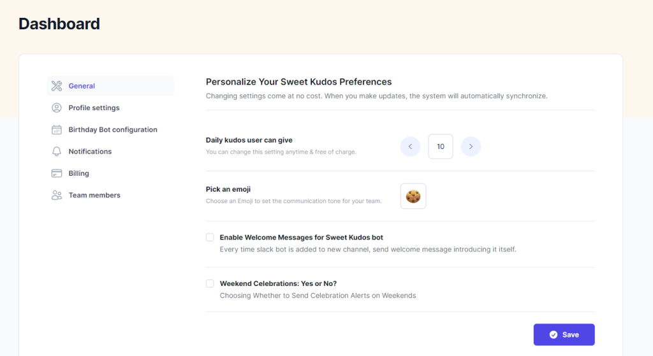Toggle the Weekend Celebrations checkbox
This screenshot has width=653, height=356.
210,283
